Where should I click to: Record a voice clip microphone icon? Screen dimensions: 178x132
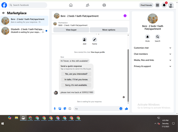(55, 109)
